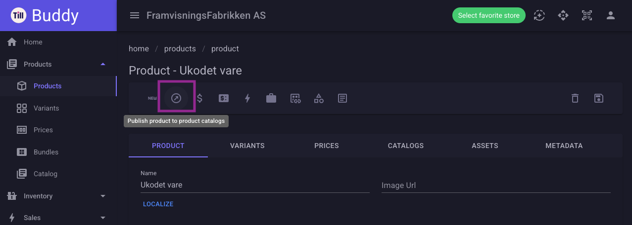Click the shapes category icon in toolbar
The image size is (632, 225).
point(319,98)
